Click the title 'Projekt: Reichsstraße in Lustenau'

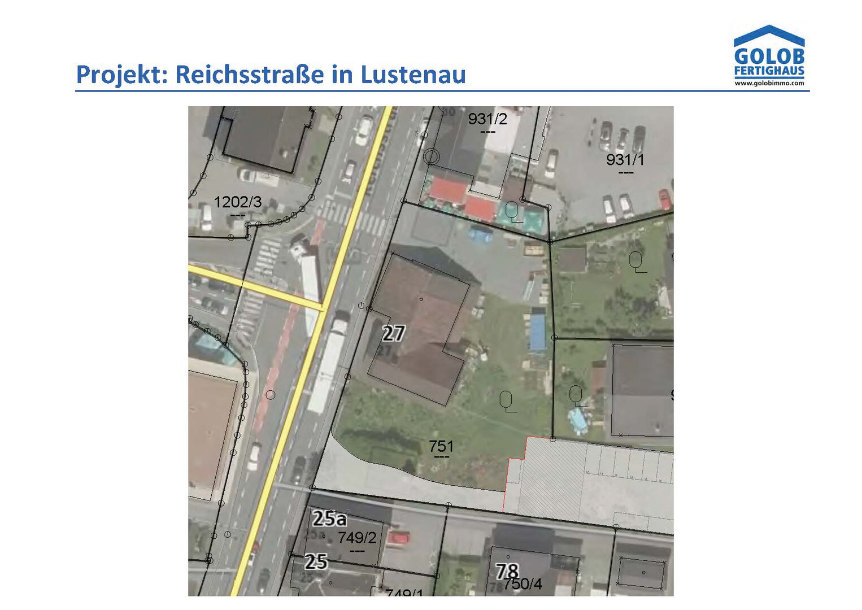[x=271, y=75]
